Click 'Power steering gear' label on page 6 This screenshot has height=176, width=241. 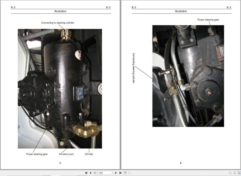point(208,20)
